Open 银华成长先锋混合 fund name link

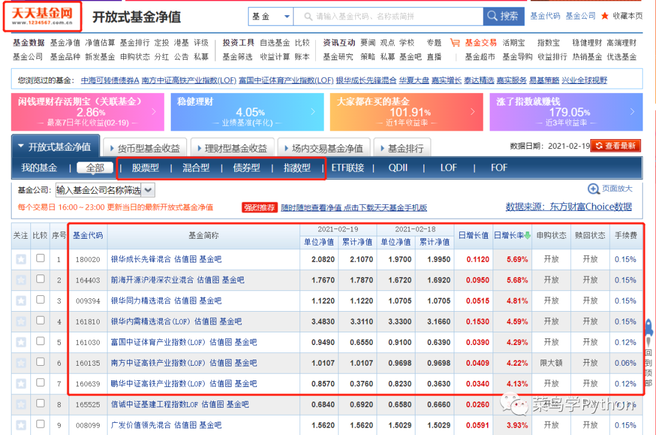(x=141, y=259)
